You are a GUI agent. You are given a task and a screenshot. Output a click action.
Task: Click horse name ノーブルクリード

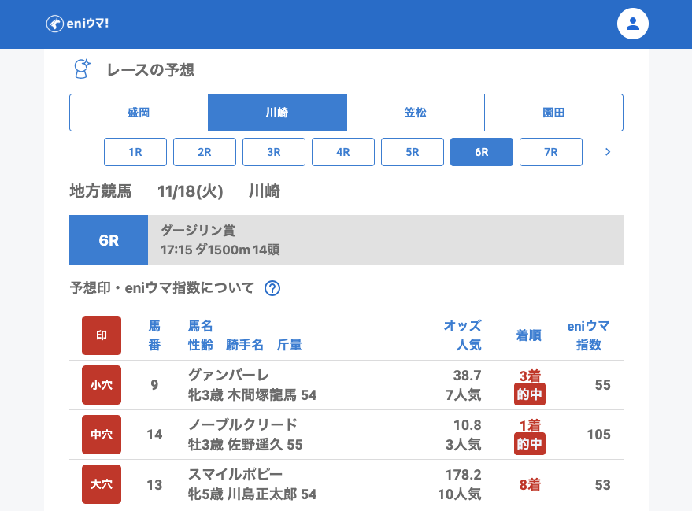(242, 424)
